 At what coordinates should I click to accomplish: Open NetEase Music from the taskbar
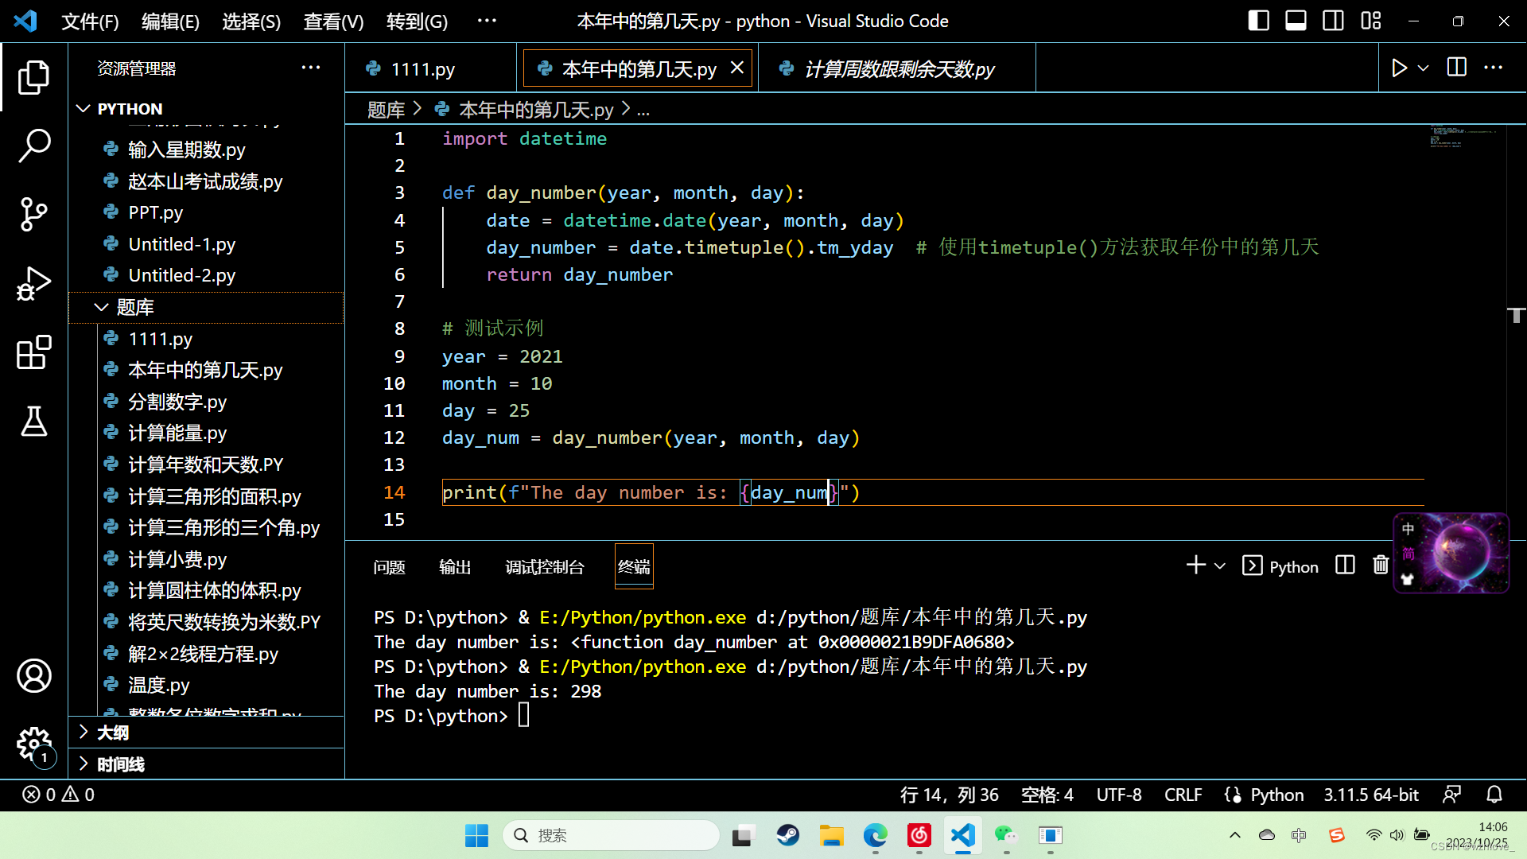click(x=919, y=835)
